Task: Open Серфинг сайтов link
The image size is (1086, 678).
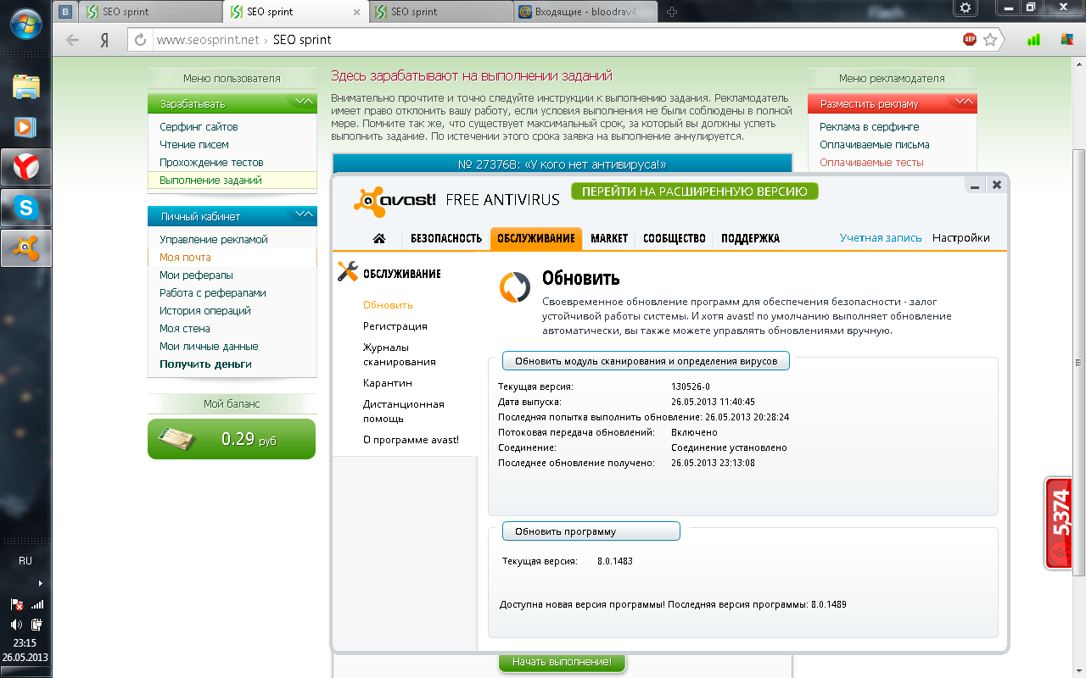Action: click(x=199, y=126)
